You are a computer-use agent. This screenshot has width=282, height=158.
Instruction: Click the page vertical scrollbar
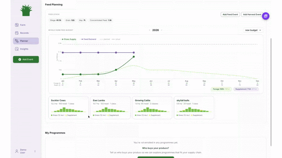[271, 92]
